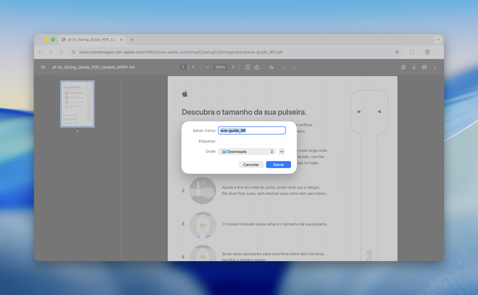Image resolution: width=478 pixels, height=295 pixels.
Task: Open the tab search dropdown arrow
Action: pyautogui.click(x=438, y=40)
